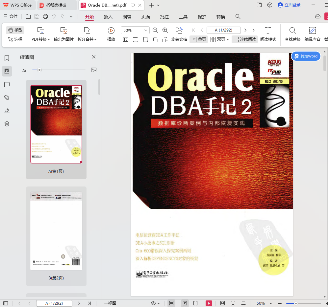Screen dimensions: 328x307
Task: Click the thumbnail size slider
Action: click(39, 70)
